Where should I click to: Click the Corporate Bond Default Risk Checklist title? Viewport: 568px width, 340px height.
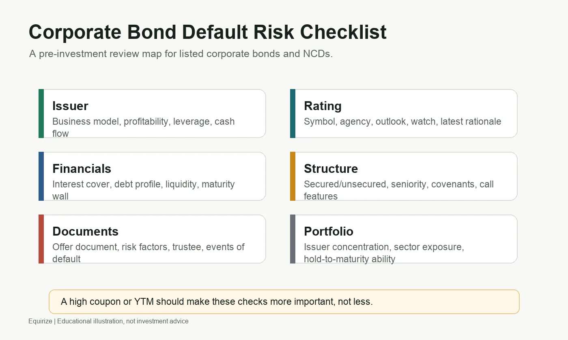pos(207,32)
